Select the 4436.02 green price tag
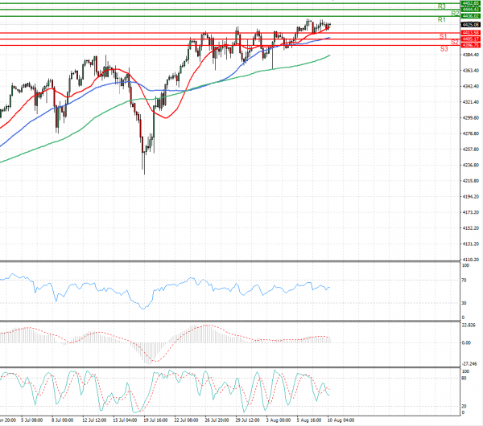Screen dimensions: 483x426 click(x=470, y=16)
